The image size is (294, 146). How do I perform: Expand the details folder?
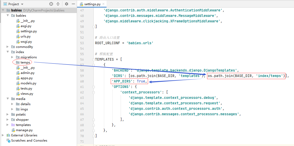point(12,104)
